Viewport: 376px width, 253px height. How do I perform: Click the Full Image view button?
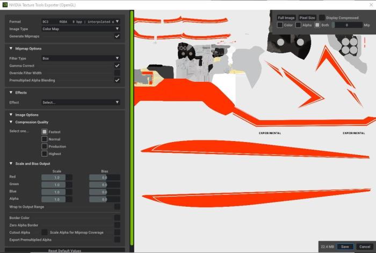click(286, 18)
